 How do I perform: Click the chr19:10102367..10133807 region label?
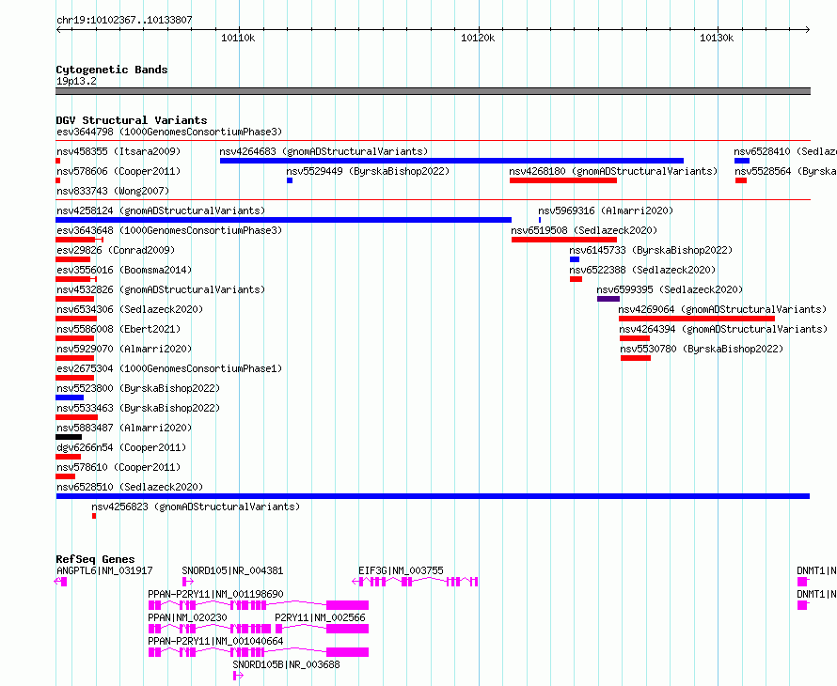pos(124,20)
